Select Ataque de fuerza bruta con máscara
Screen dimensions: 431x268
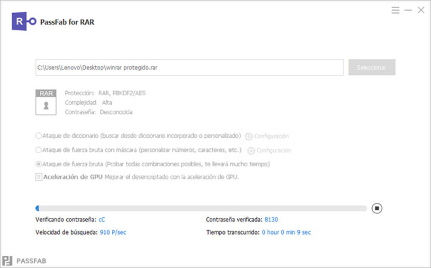[38, 150]
